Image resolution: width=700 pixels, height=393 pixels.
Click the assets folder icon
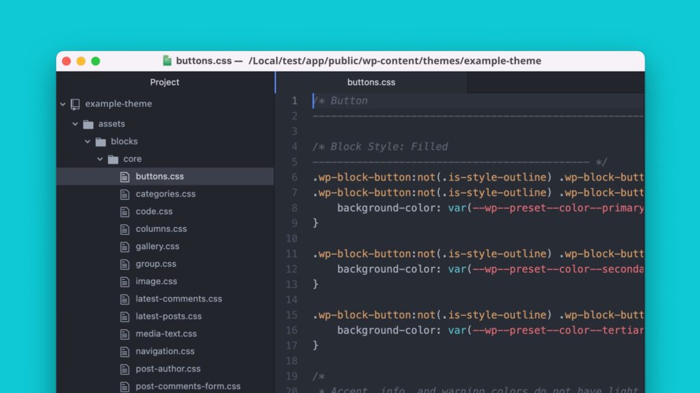(90, 123)
